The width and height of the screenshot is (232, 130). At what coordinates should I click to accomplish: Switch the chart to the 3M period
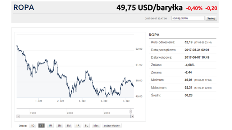[59, 126]
